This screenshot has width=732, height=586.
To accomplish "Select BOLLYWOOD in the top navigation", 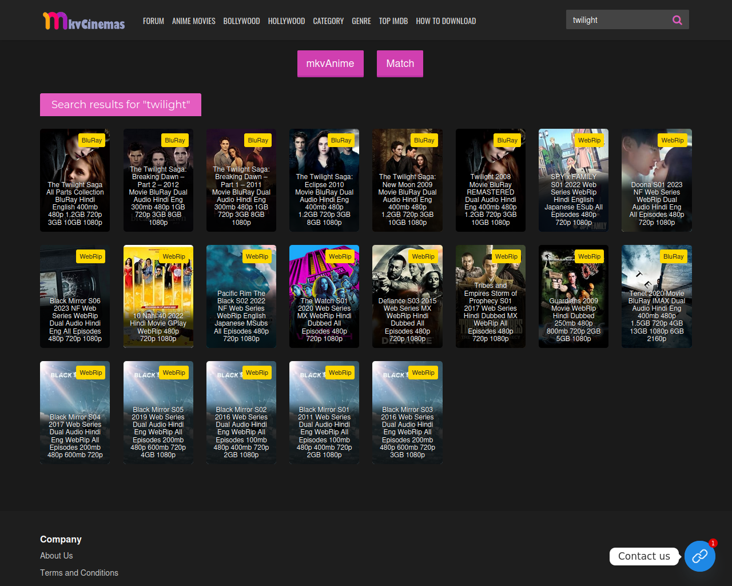I will tap(241, 21).
